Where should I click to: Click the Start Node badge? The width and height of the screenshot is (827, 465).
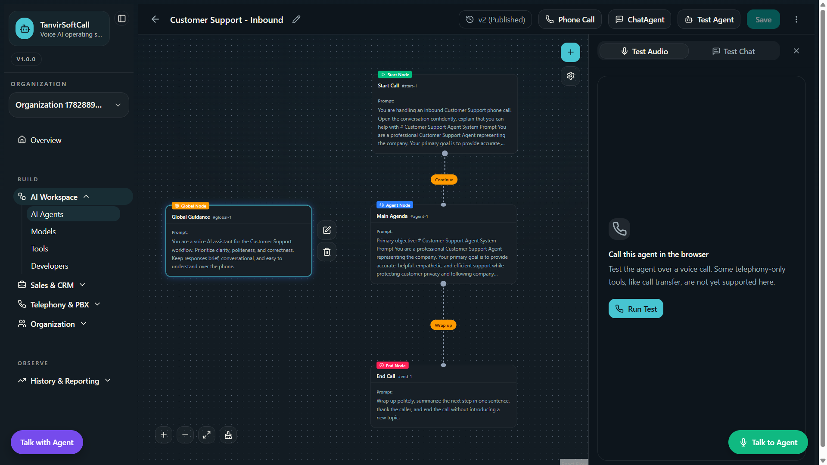(x=395, y=74)
